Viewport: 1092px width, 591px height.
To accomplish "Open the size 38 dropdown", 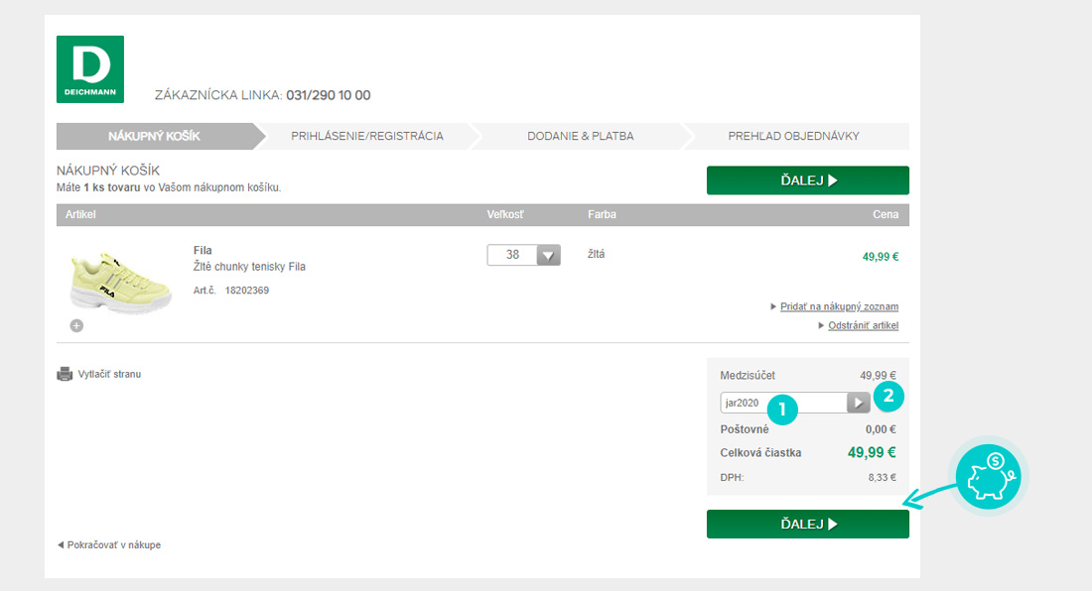I will point(524,255).
